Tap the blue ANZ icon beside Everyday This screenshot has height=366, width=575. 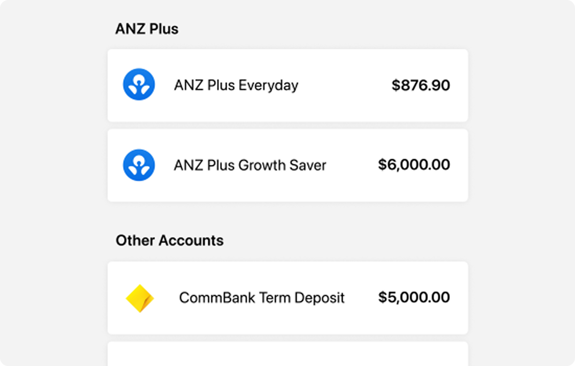click(139, 84)
